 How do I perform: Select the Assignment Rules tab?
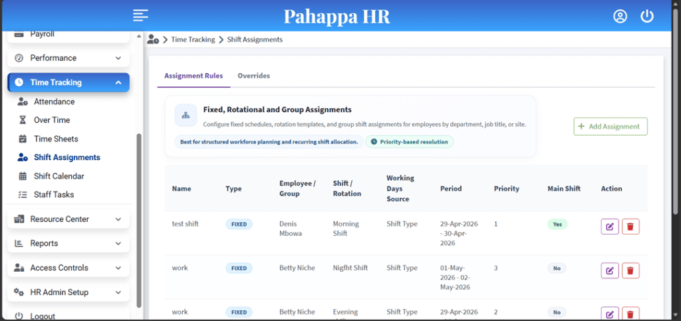point(194,76)
